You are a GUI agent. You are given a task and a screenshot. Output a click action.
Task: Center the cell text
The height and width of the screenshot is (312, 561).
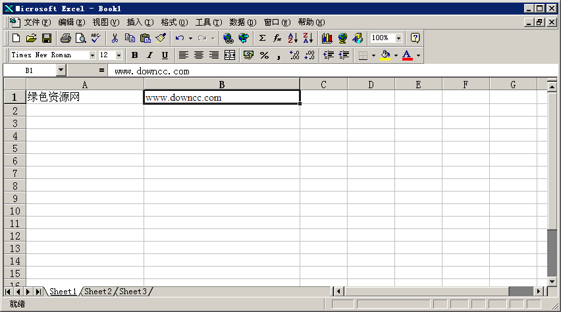pyautogui.click(x=199, y=55)
